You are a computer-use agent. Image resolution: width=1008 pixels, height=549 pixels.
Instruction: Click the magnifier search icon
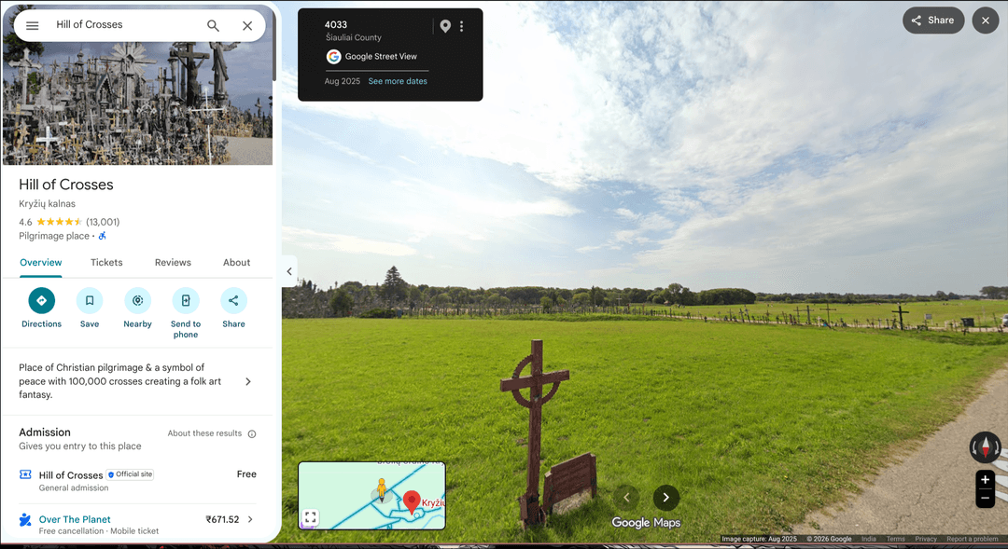click(213, 26)
